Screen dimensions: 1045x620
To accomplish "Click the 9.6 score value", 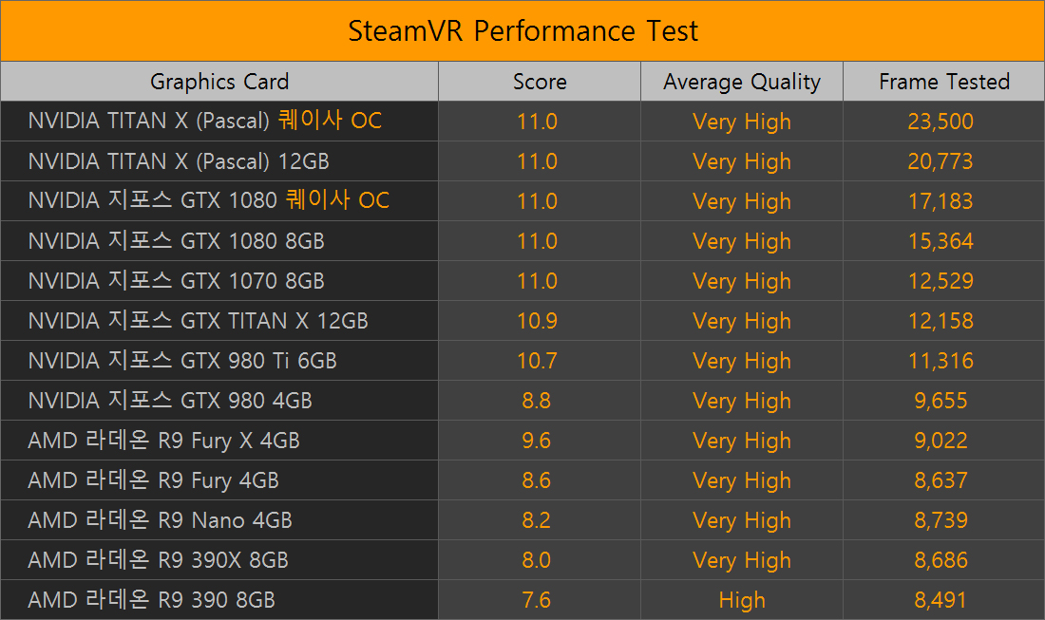I will tap(537, 441).
